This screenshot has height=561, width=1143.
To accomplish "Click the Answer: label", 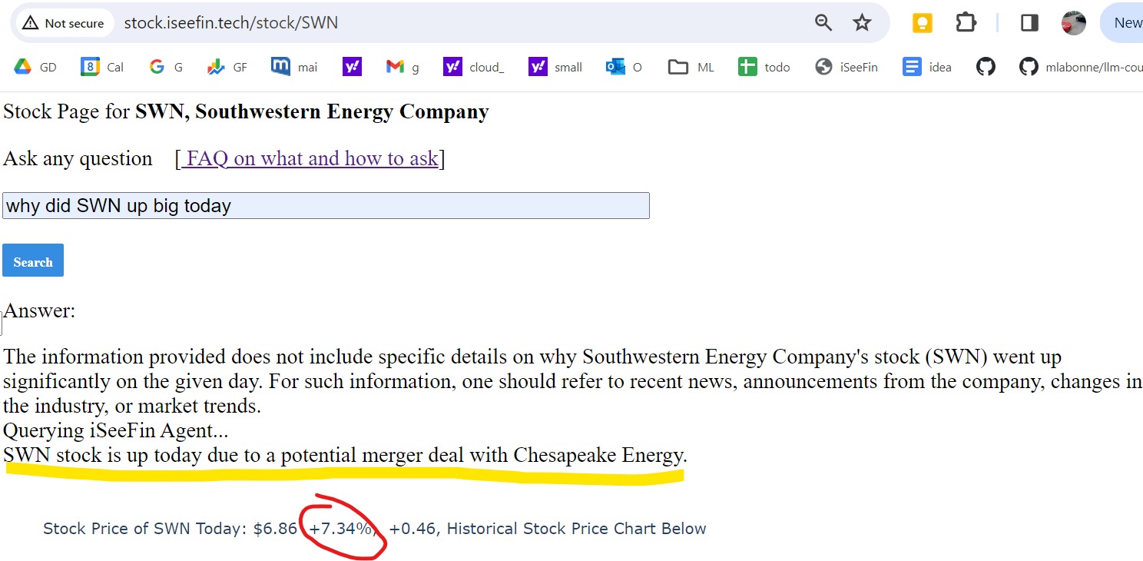I will click(39, 311).
